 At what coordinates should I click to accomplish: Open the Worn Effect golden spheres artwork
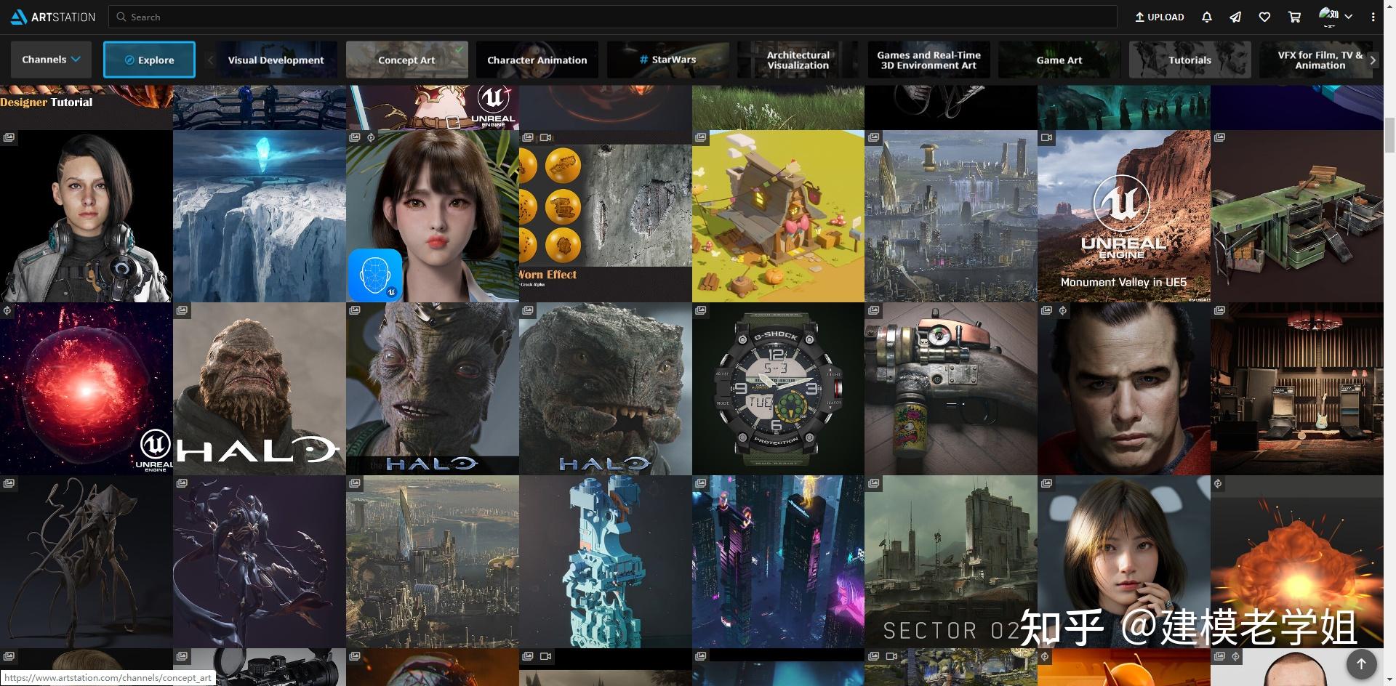[605, 216]
